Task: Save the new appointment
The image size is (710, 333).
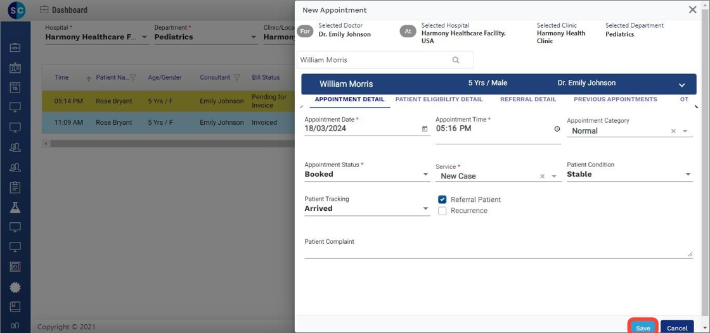Action: click(x=643, y=327)
